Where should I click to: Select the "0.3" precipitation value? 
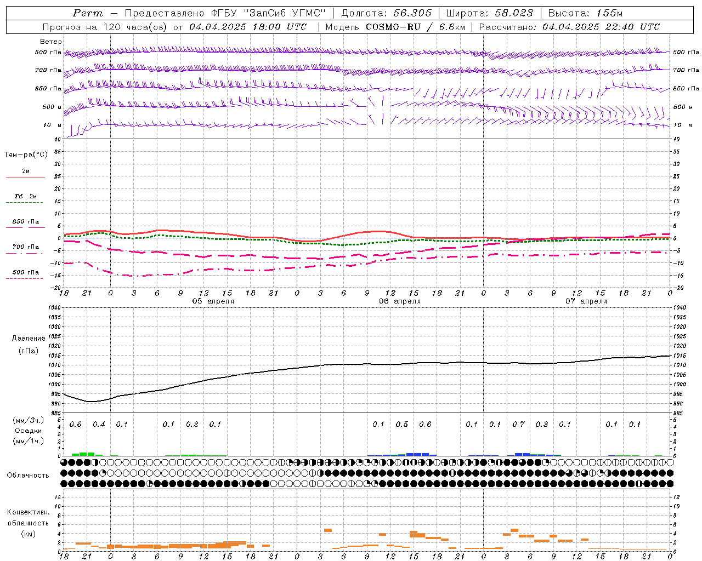542,425
